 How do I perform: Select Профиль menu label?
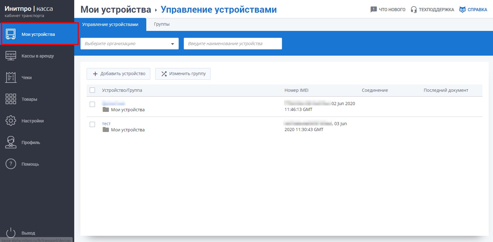pyautogui.click(x=31, y=142)
